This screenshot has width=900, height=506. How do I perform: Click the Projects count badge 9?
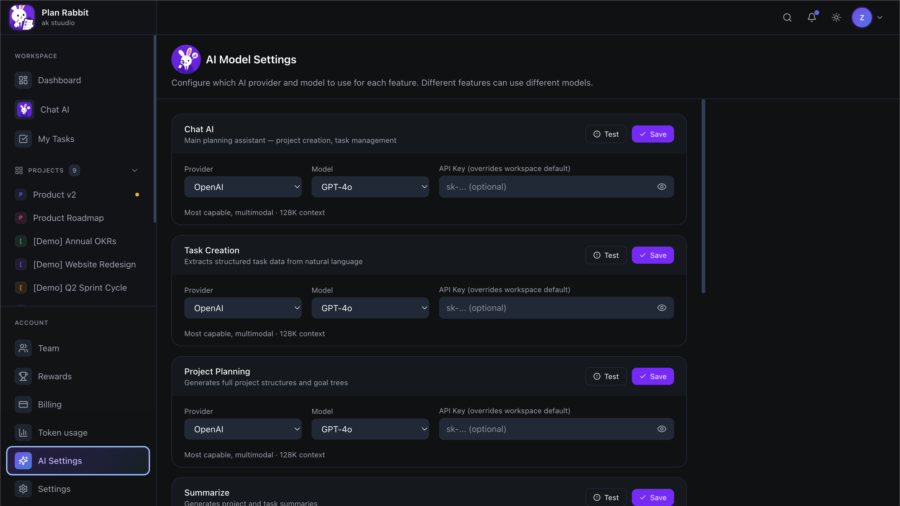pos(74,170)
